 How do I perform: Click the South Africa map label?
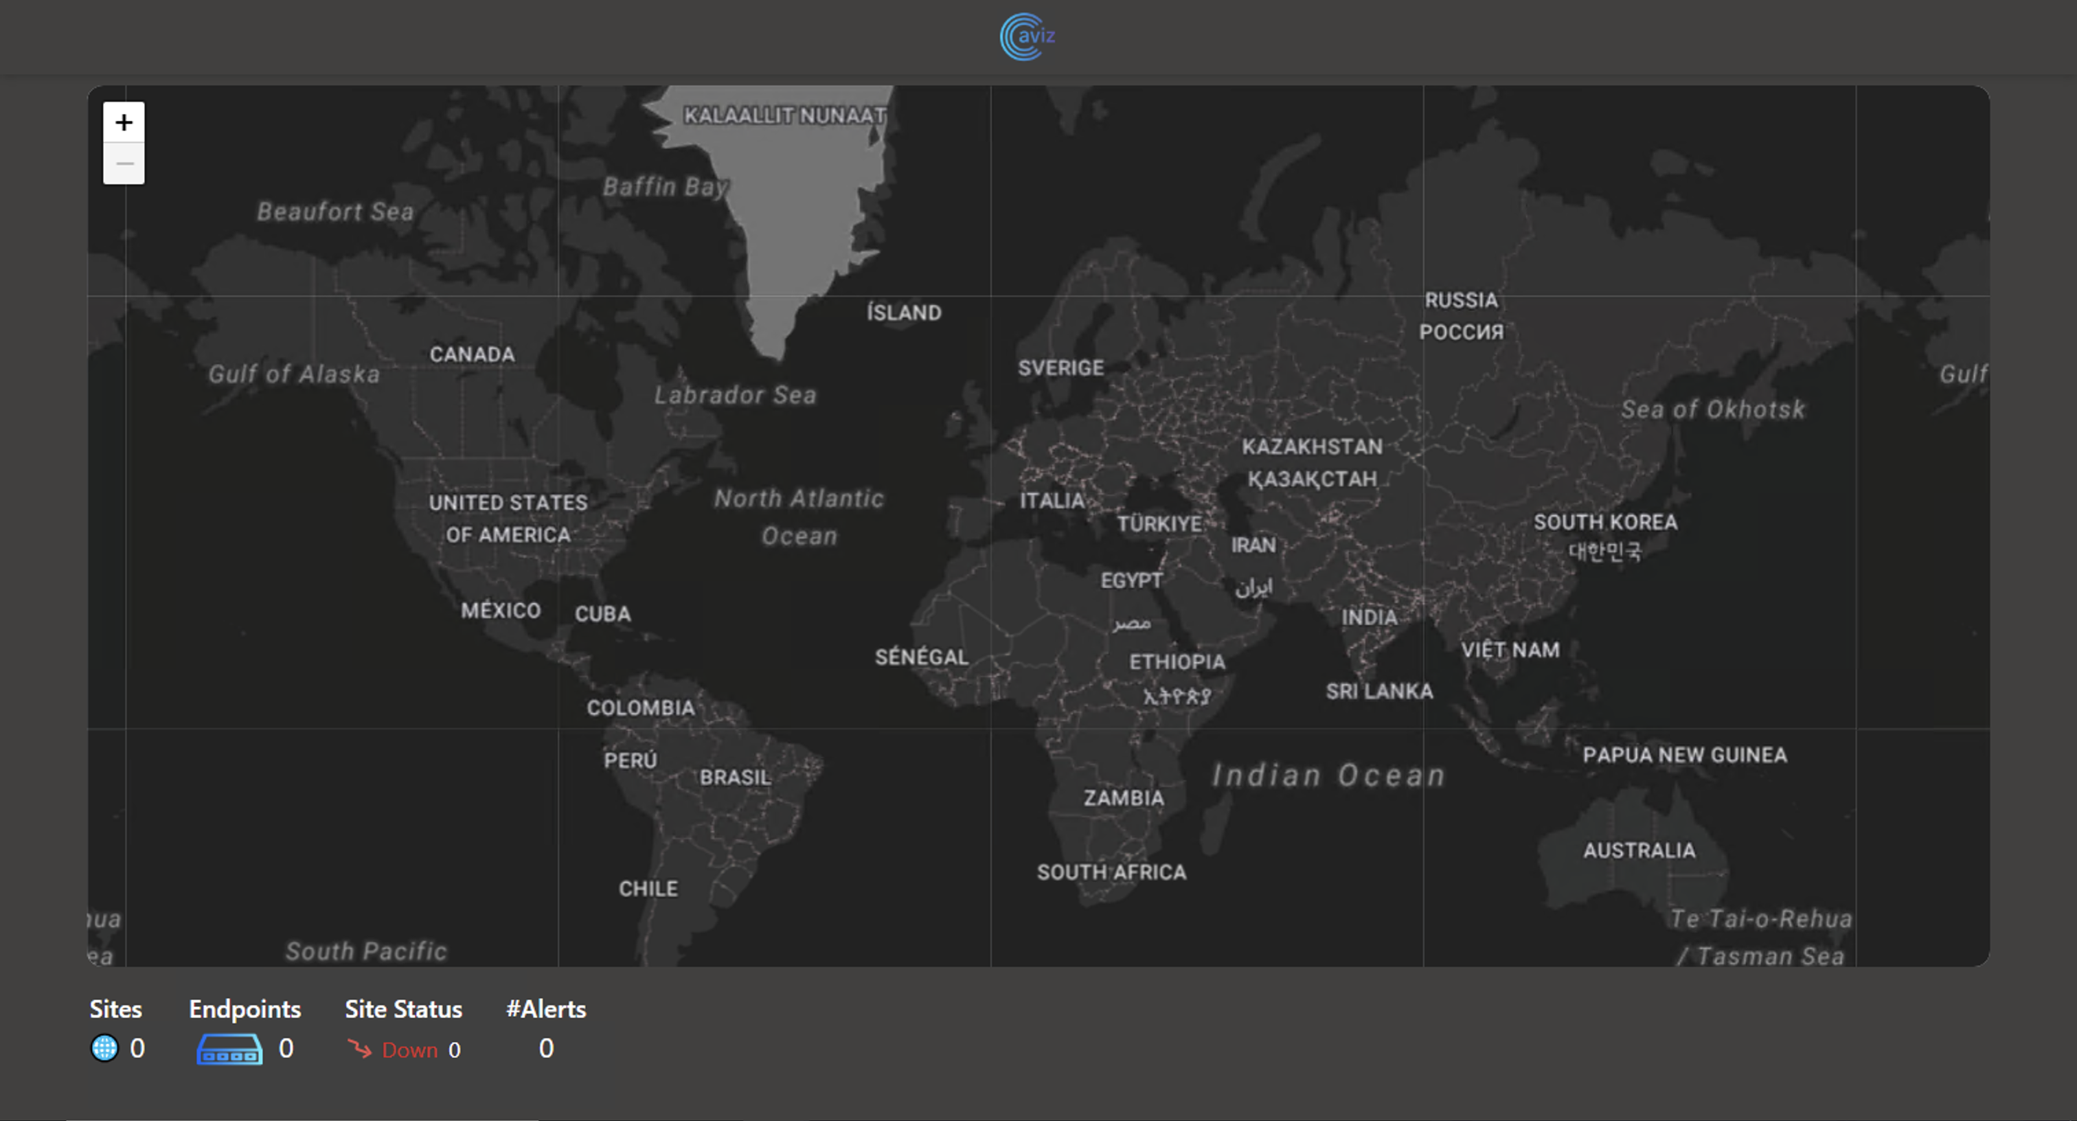pyautogui.click(x=1111, y=872)
